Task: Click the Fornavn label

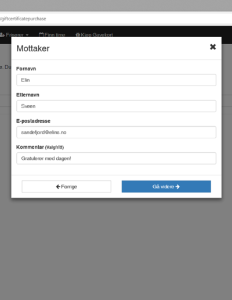Action: pos(26,69)
